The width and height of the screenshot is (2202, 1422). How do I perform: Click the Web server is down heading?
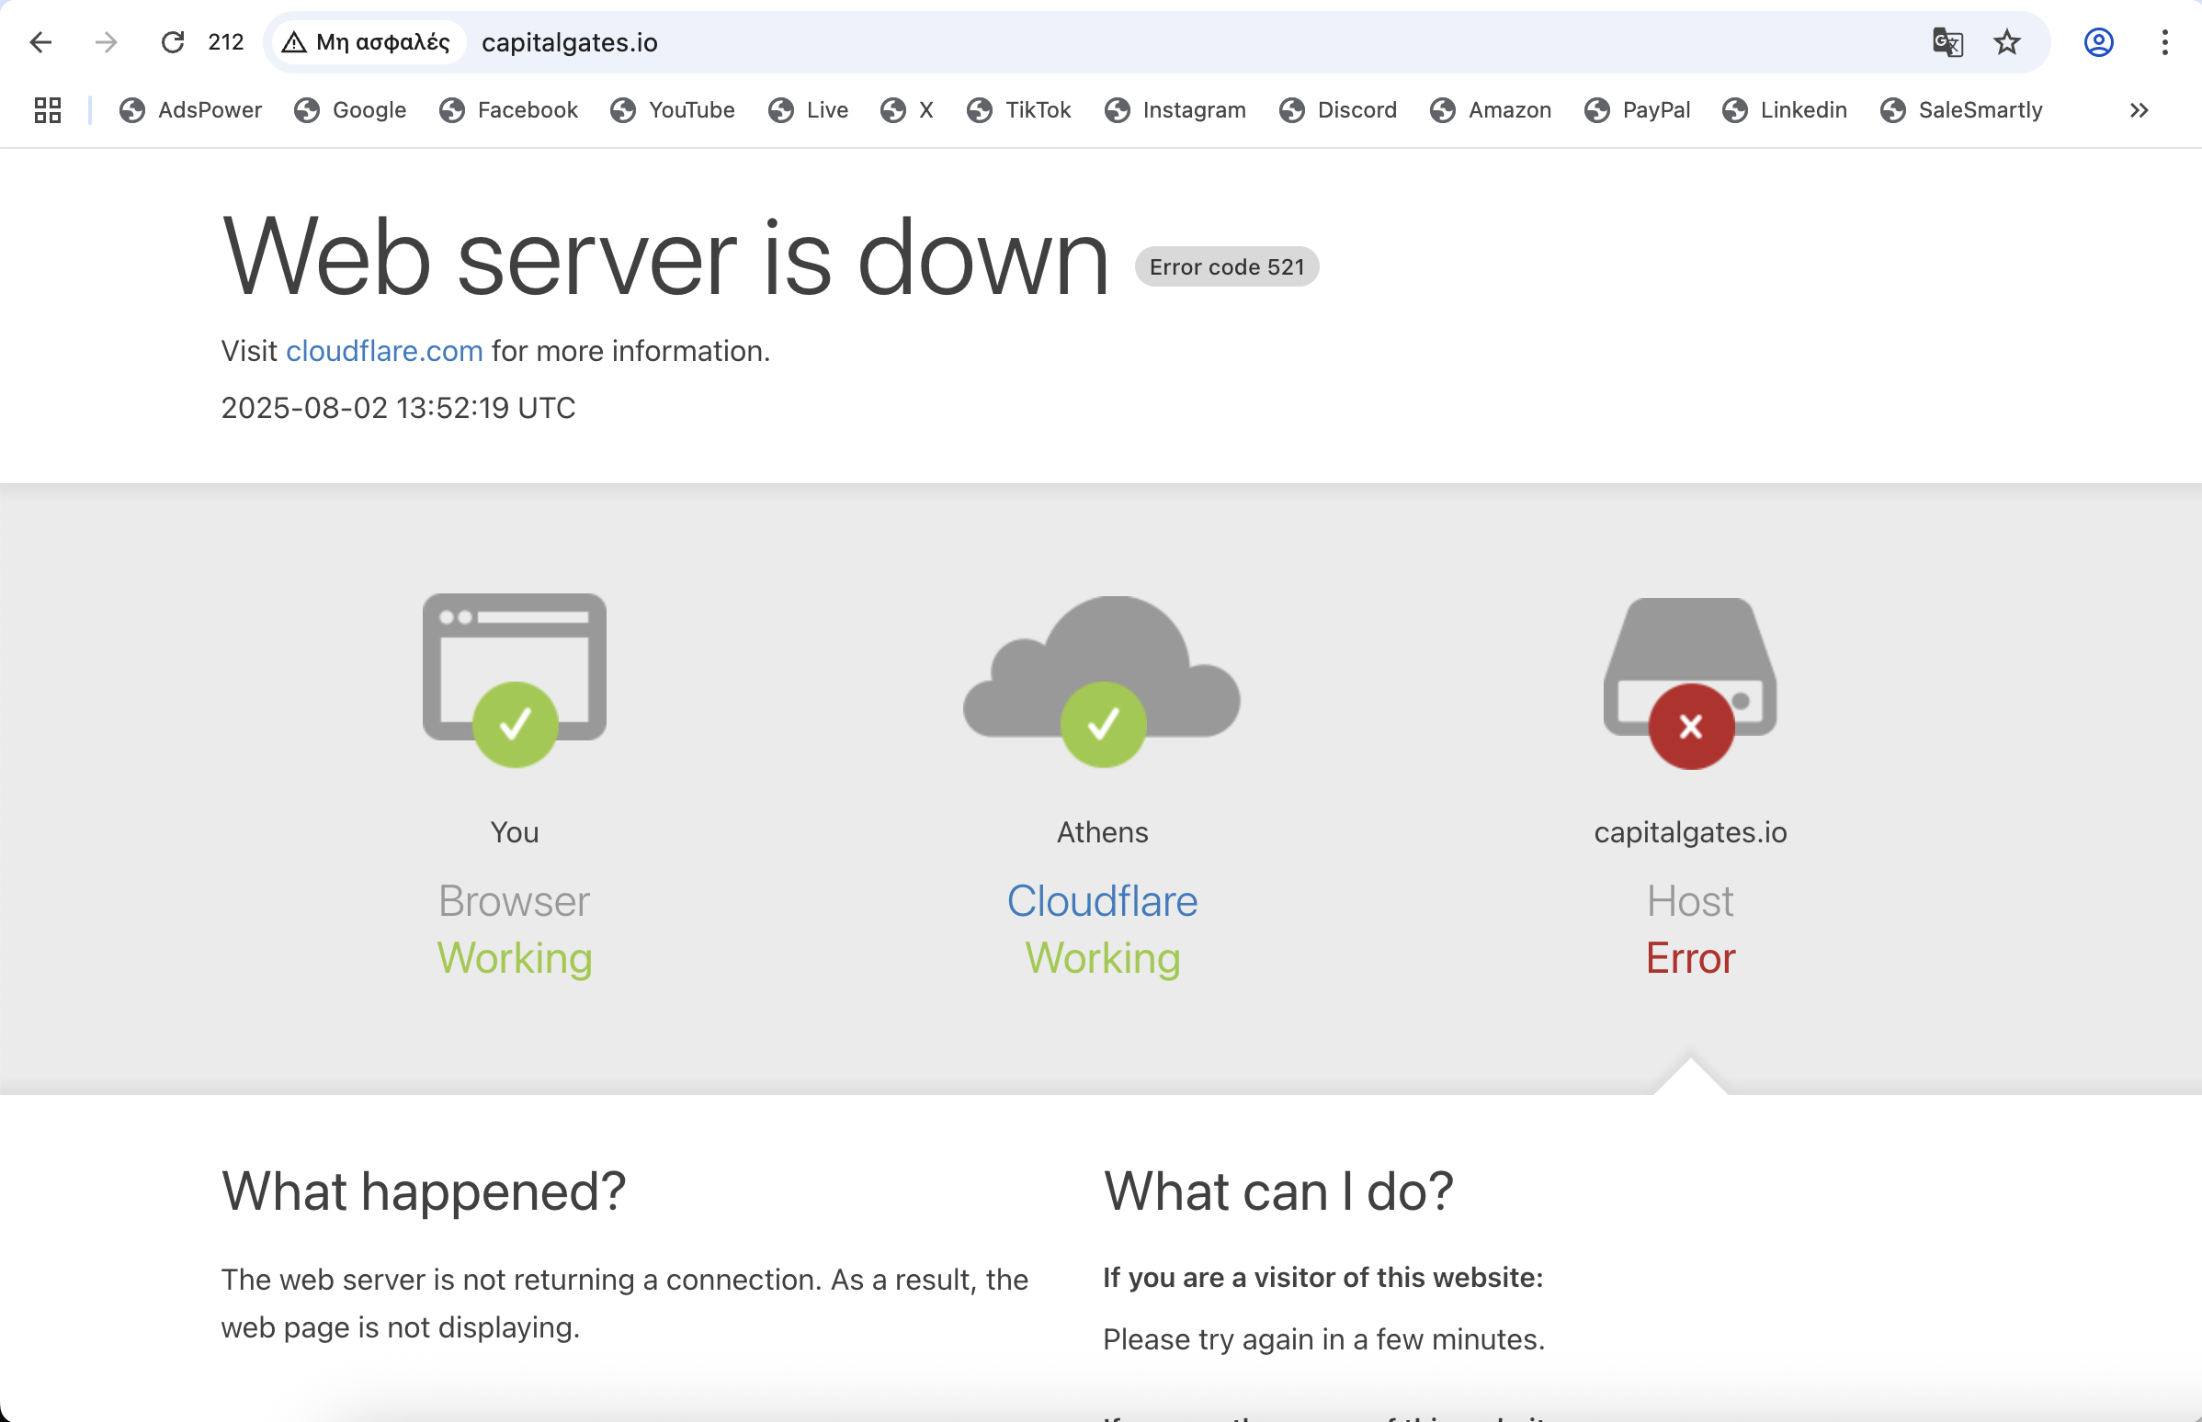pyautogui.click(x=665, y=256)
